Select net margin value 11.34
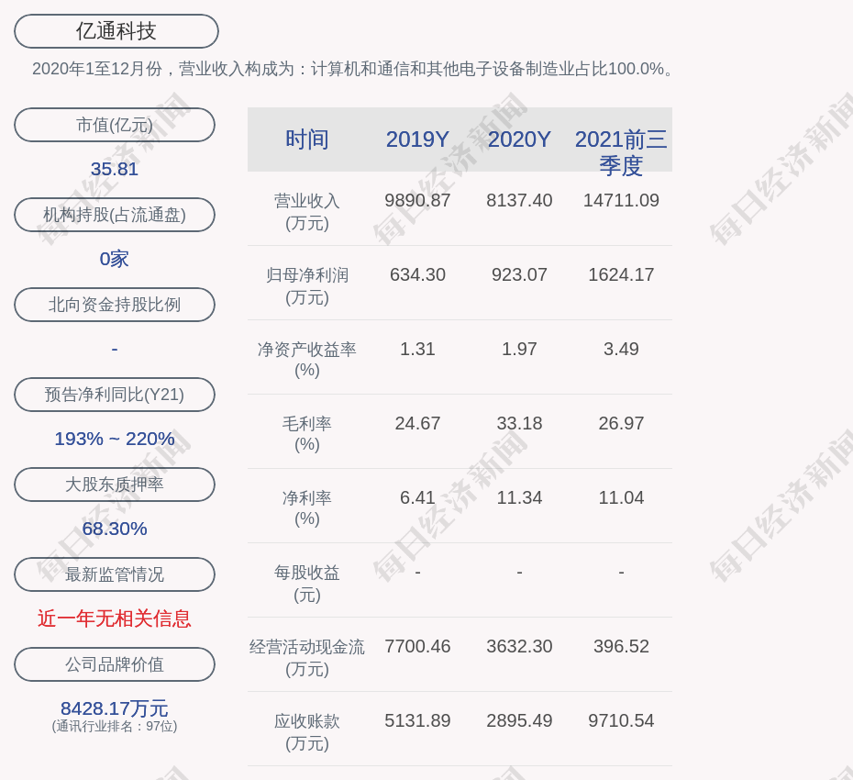This screenshot has width=853, height=780. point(519,497)
